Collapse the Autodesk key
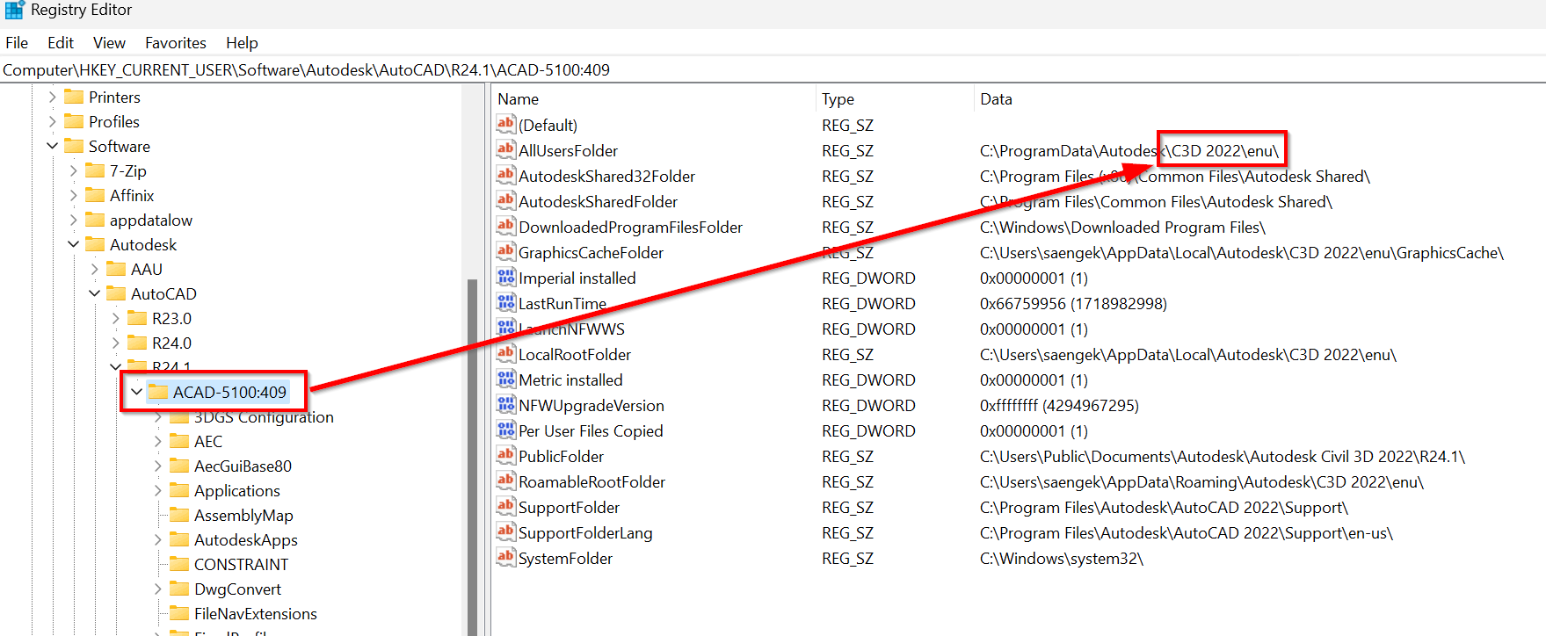1546x636 pixels. pos(74,244)
